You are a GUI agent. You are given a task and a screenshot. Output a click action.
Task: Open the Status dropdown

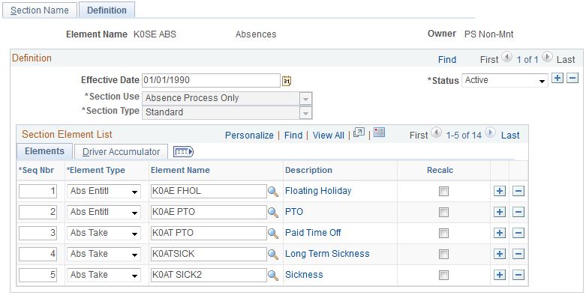[x=505, y=80]
